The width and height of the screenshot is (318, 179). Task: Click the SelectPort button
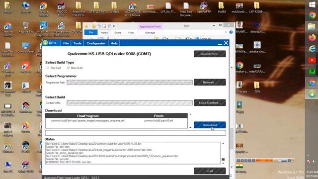tap(210, 54)
